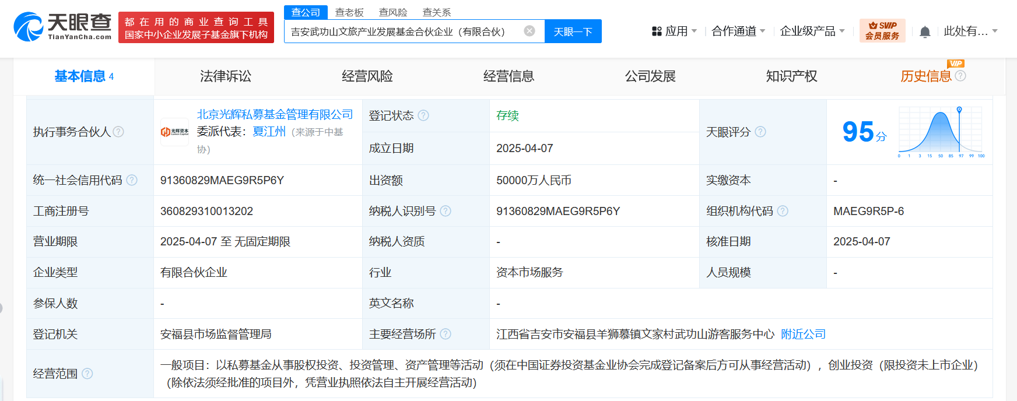
Task: Click the help icon next to 登记状态
Action: coord(423,115)
